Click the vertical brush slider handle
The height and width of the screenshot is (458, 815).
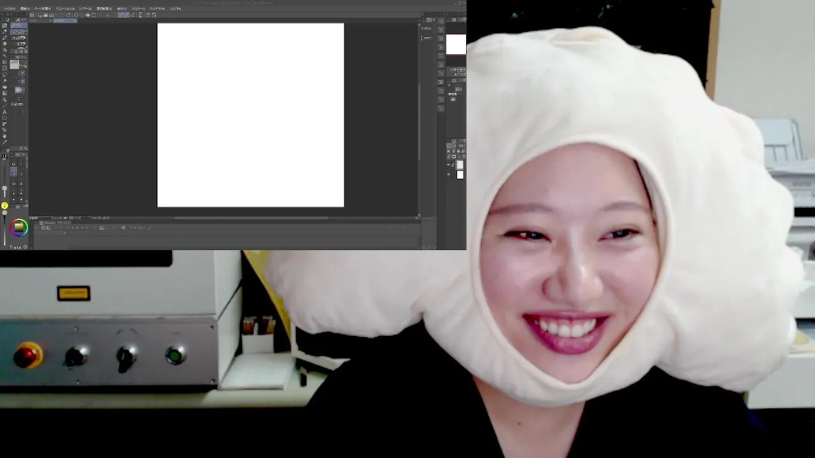point(4,188)
